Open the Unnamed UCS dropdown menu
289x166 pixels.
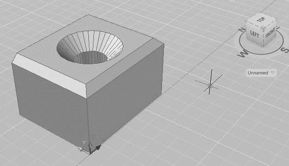pos(261,73)
